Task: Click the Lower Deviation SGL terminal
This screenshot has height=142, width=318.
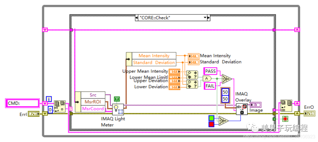Action: 174,87
